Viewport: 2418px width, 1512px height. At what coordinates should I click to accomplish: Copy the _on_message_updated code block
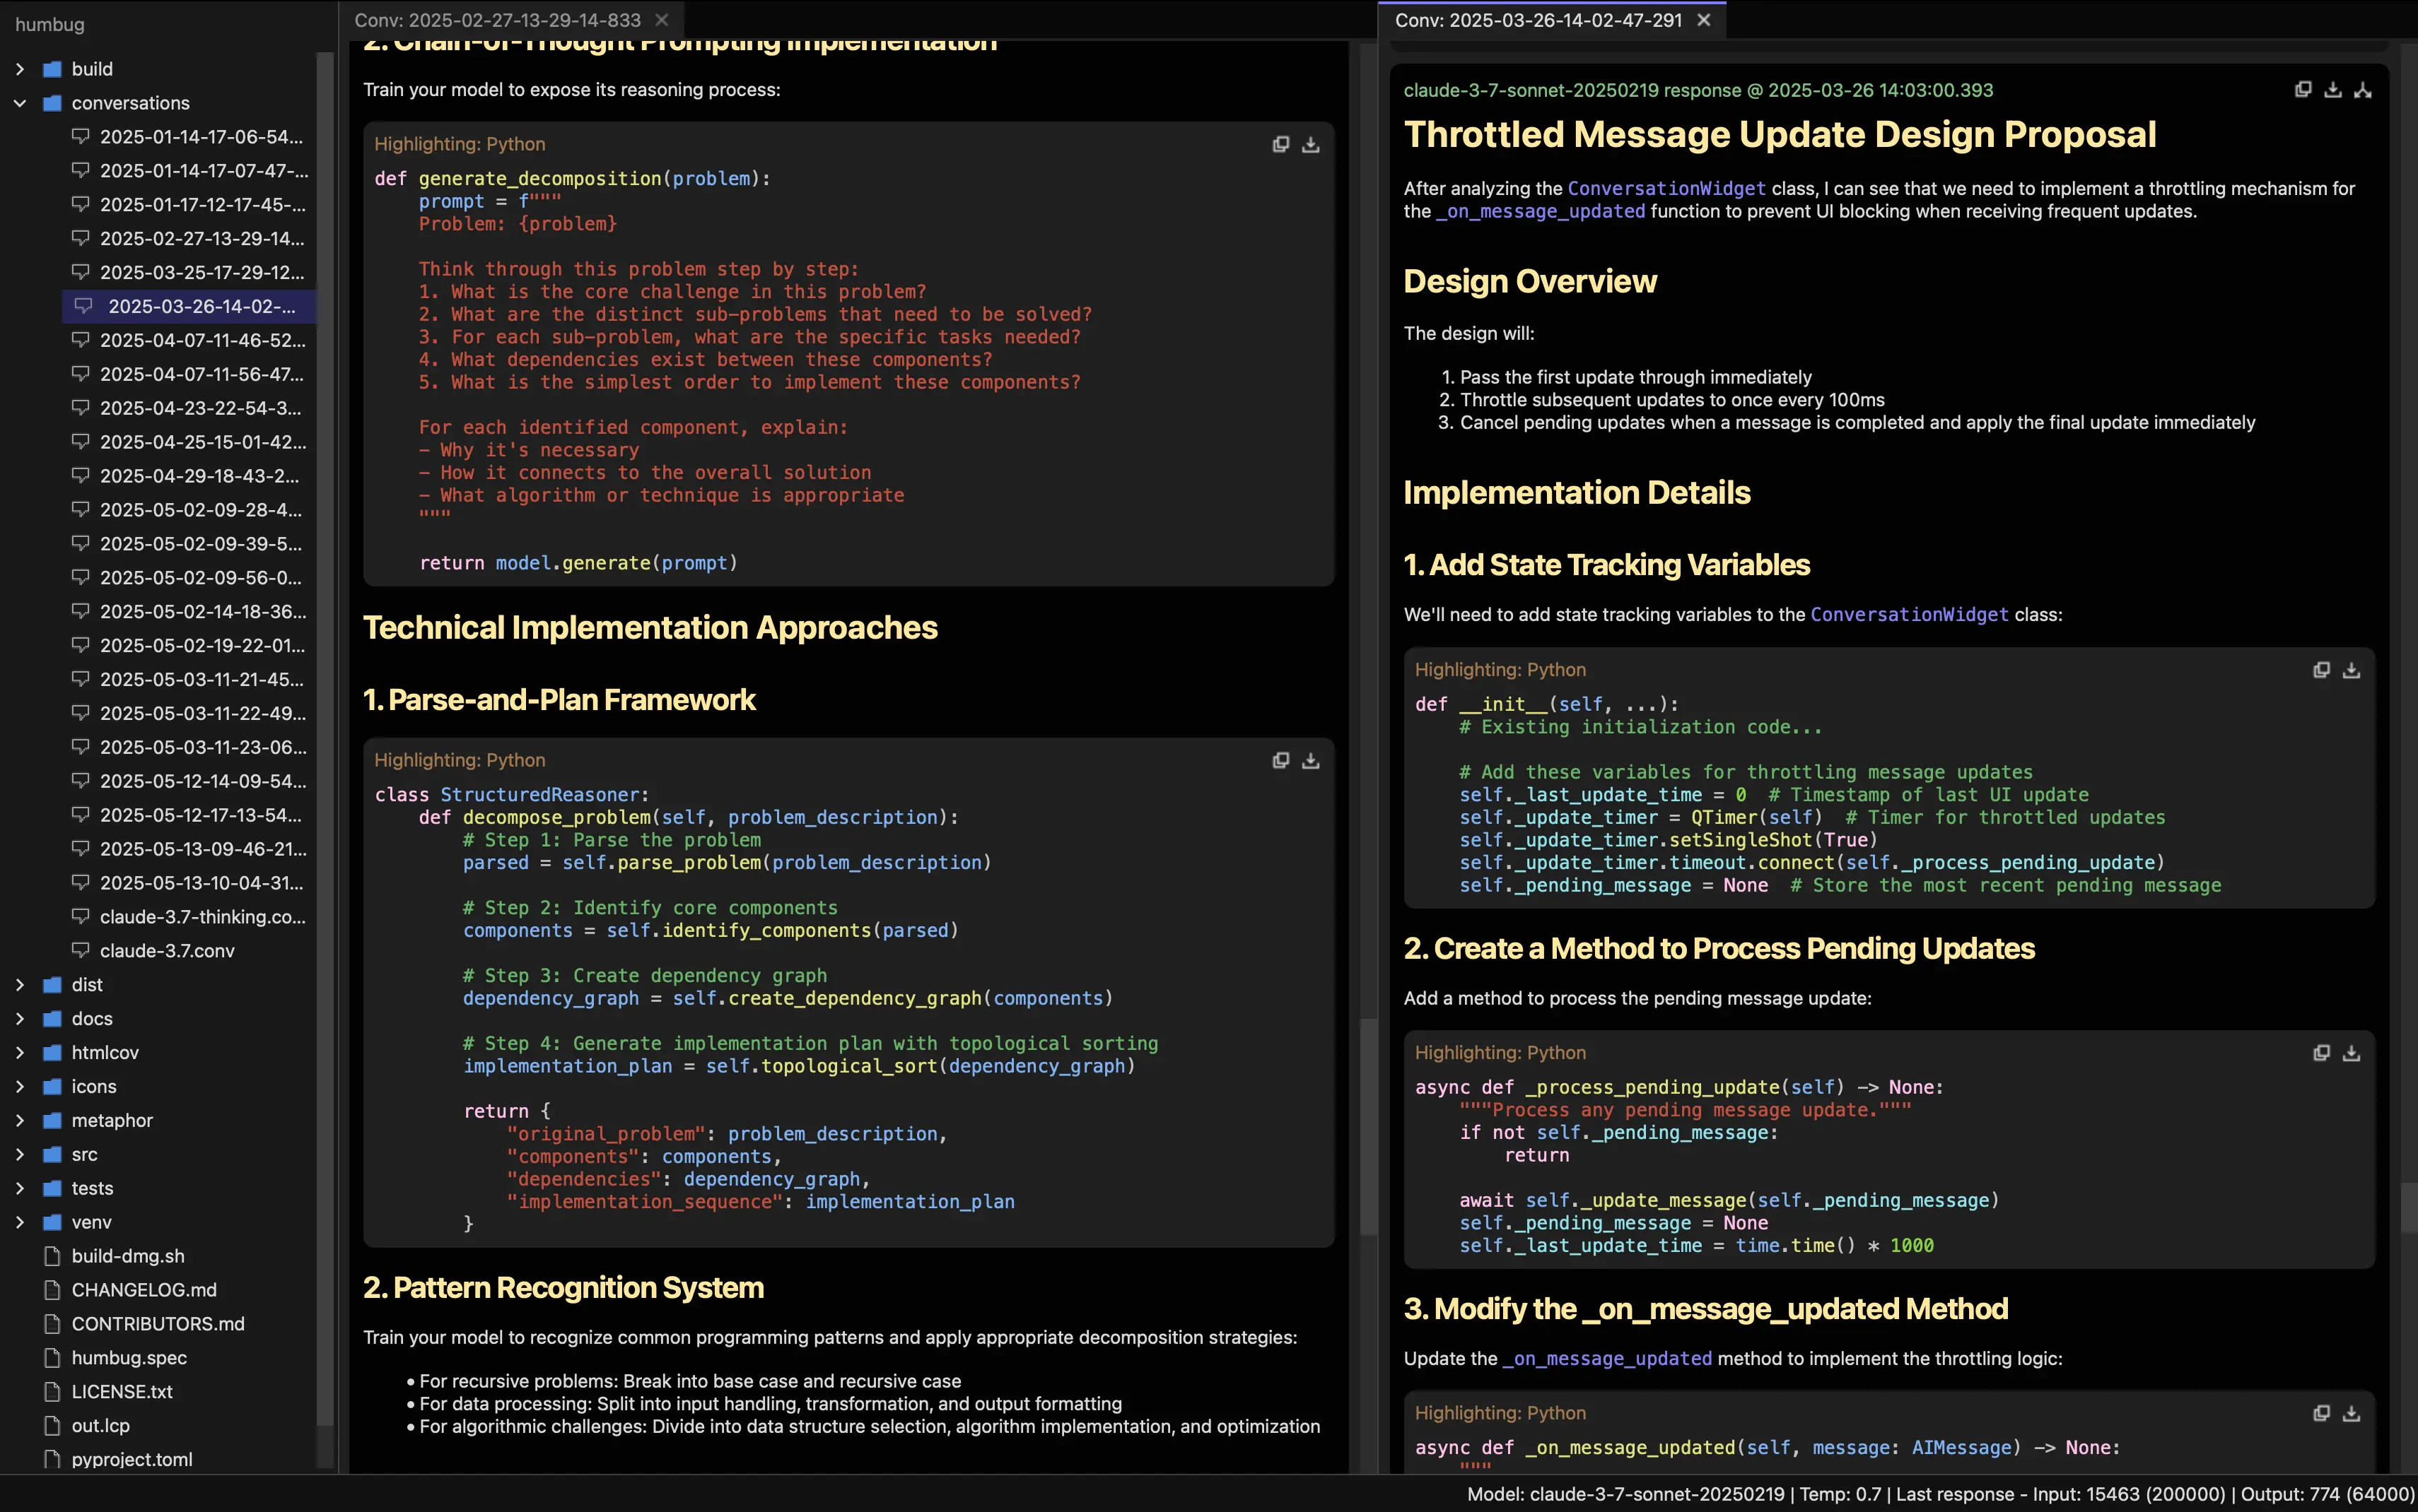tap(2322, 1413)
